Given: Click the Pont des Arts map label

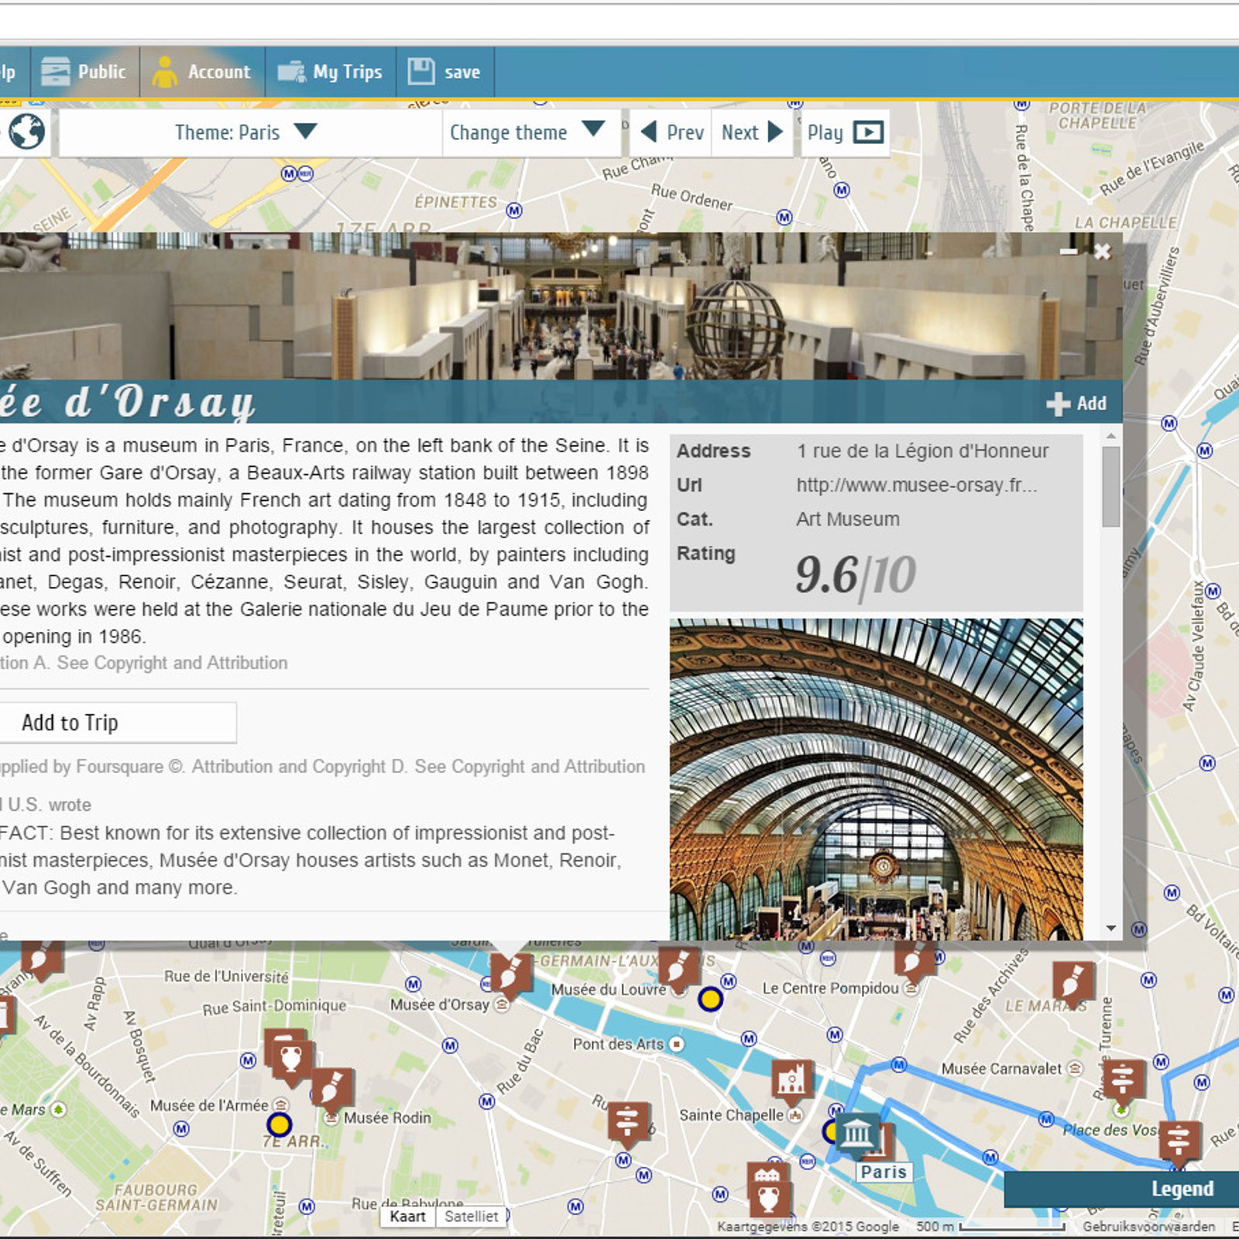Looking at the screenshot, I should (x=618, y=1044).
